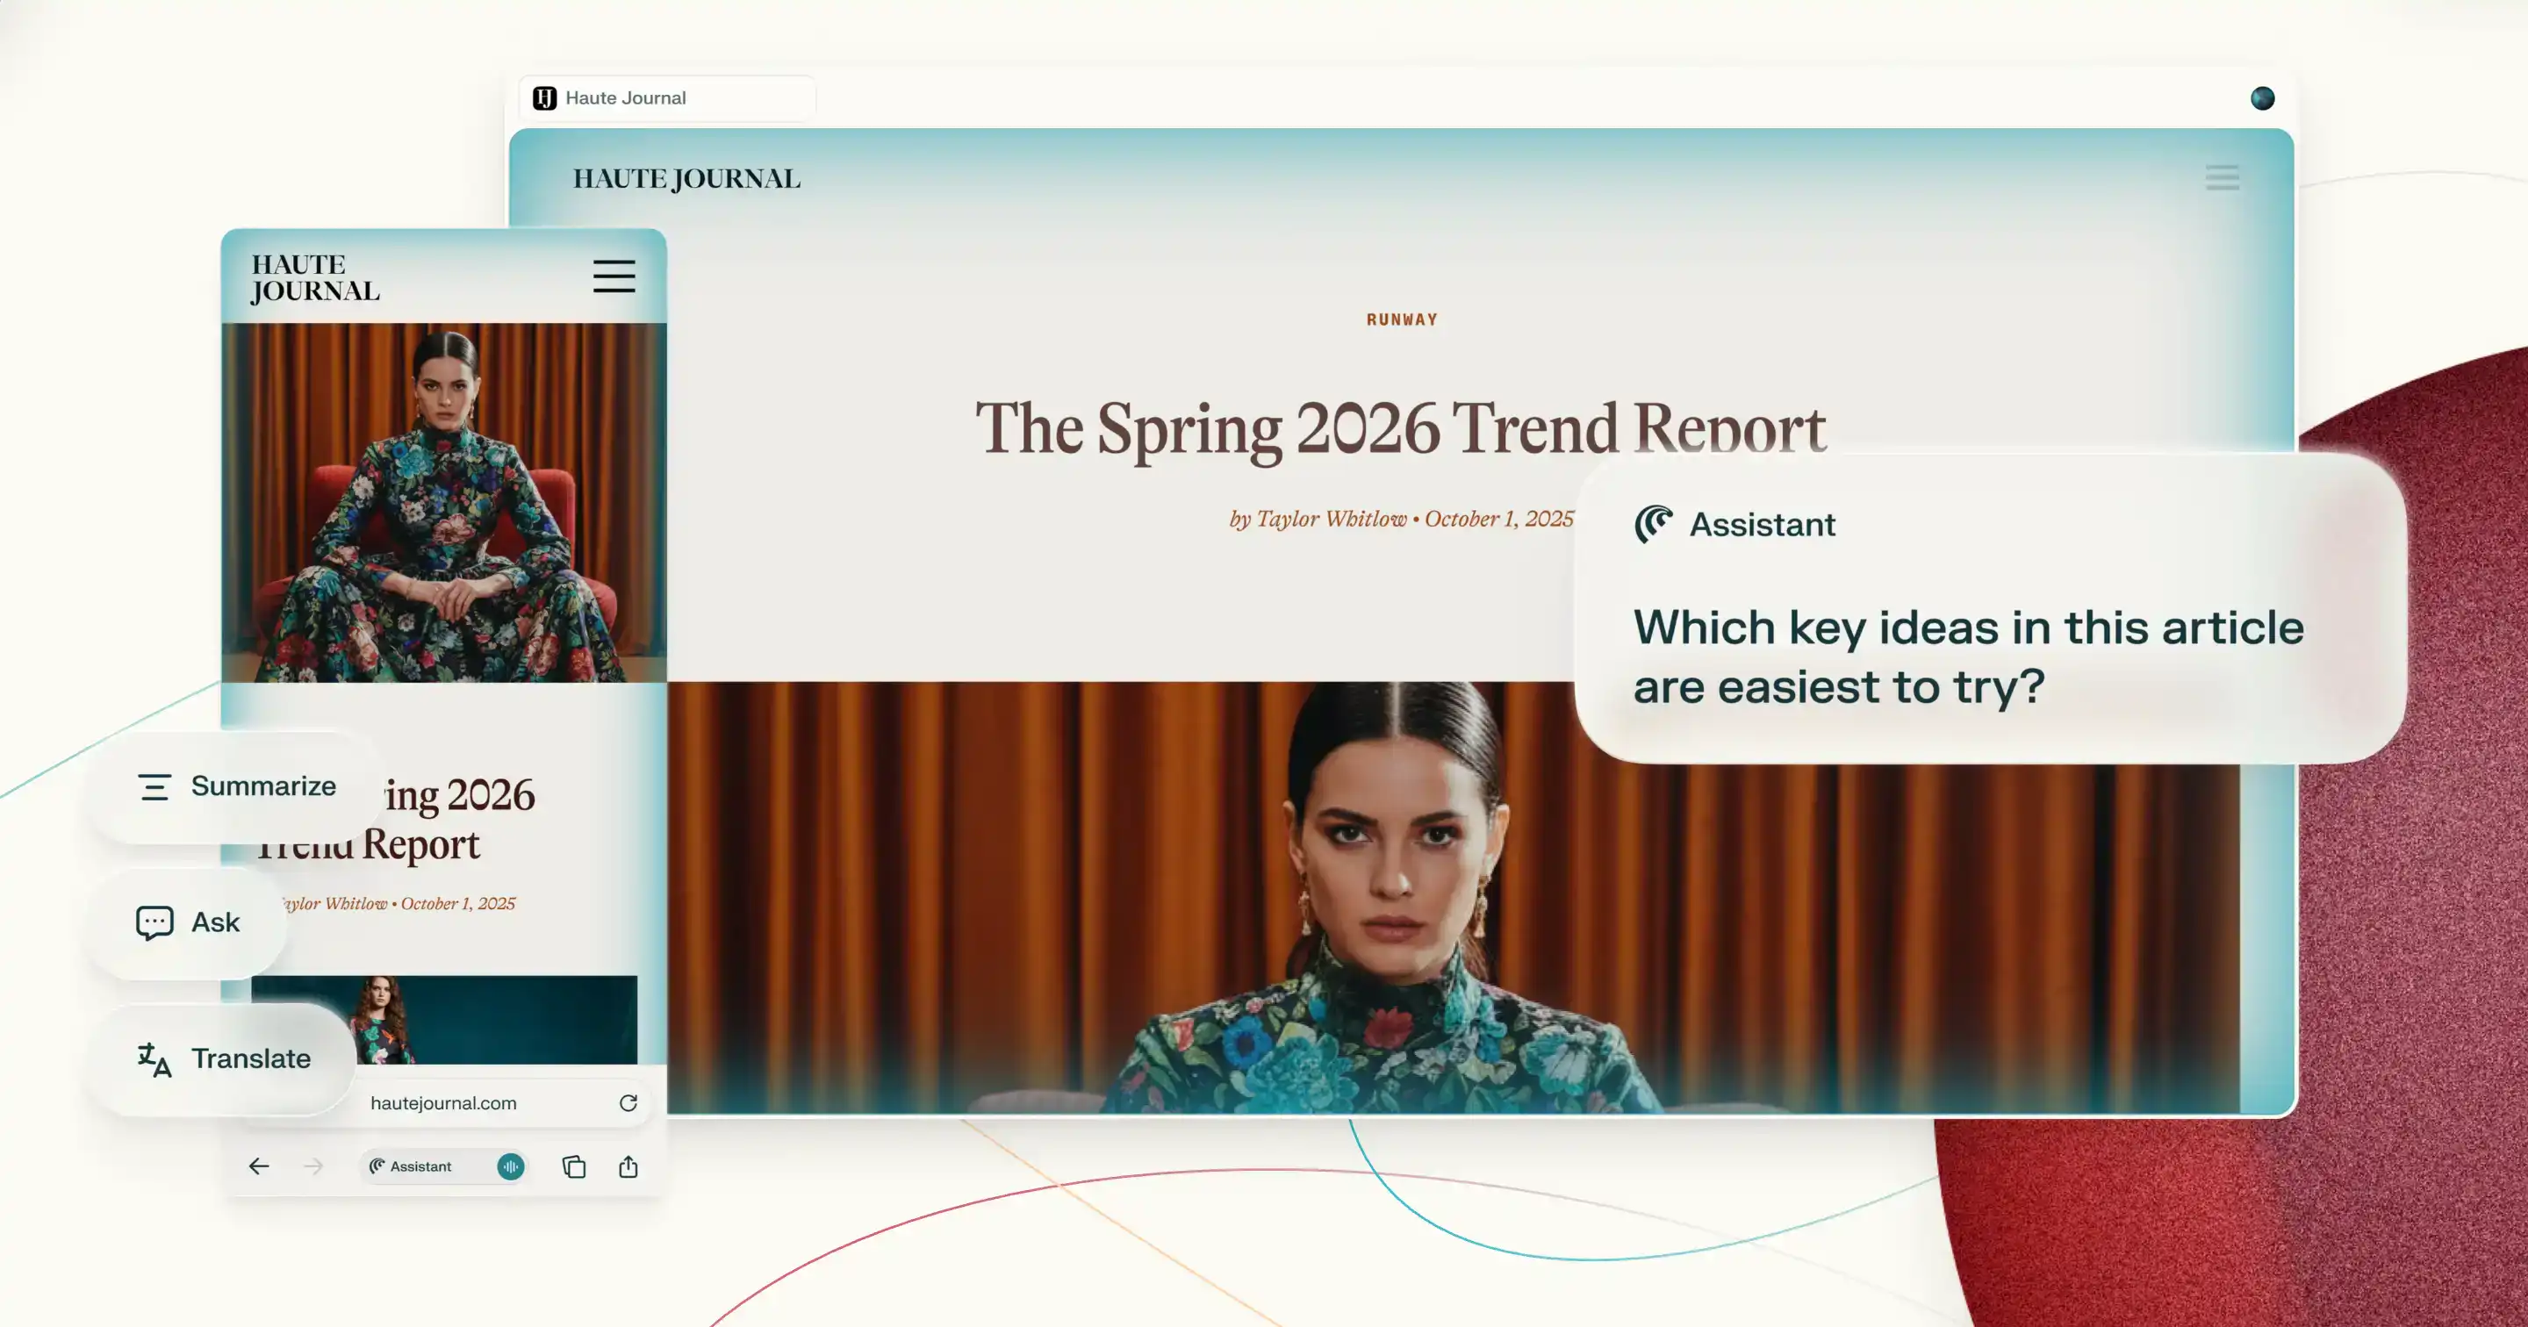Tap the share icon in mobile toolbar
Viewport: 2528px width, 1327px height.
628,1166
